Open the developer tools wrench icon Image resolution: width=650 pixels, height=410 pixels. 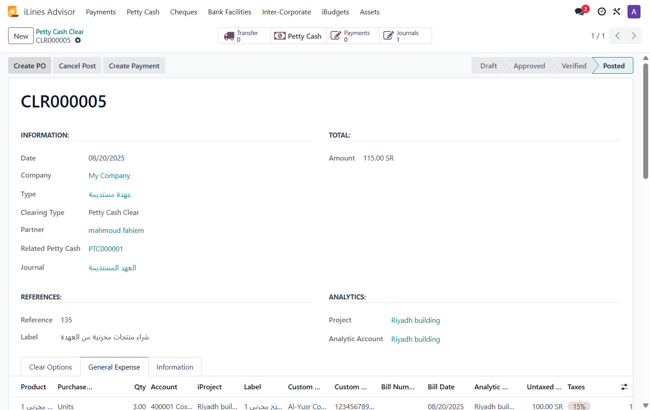(x=617, y=12)
